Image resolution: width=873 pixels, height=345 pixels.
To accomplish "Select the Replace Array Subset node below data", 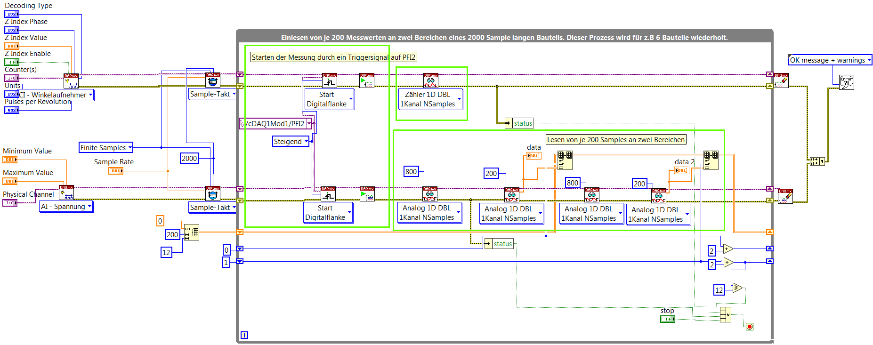I will coord(565,160).
